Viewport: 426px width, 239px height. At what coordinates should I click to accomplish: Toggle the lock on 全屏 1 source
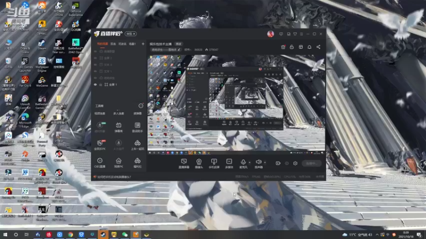pos(100,84)
